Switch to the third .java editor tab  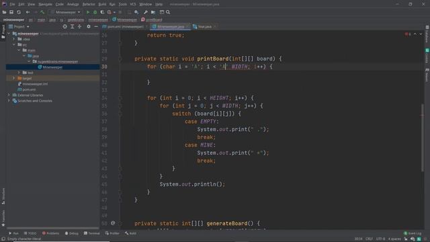point(204,27)
